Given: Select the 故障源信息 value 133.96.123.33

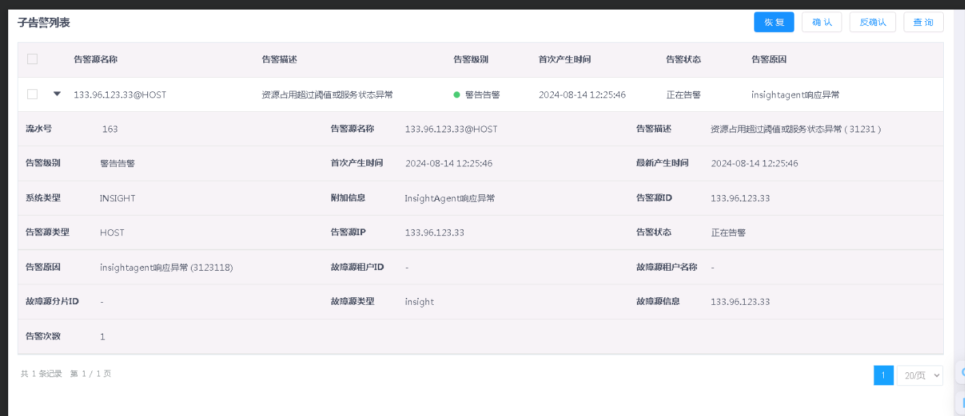Looking at the screenshot, I should tap(740, 301).
